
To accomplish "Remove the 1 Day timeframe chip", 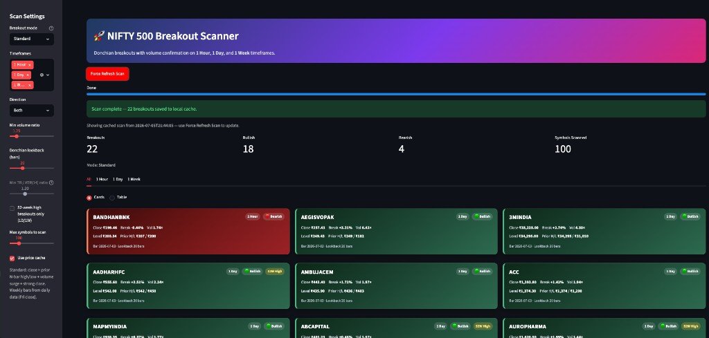I will 28,75.
